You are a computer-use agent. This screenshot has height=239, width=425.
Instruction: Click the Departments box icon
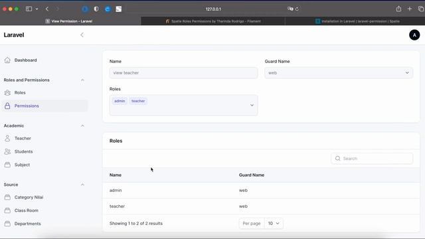pyautogui.click(x=7, y=224)
